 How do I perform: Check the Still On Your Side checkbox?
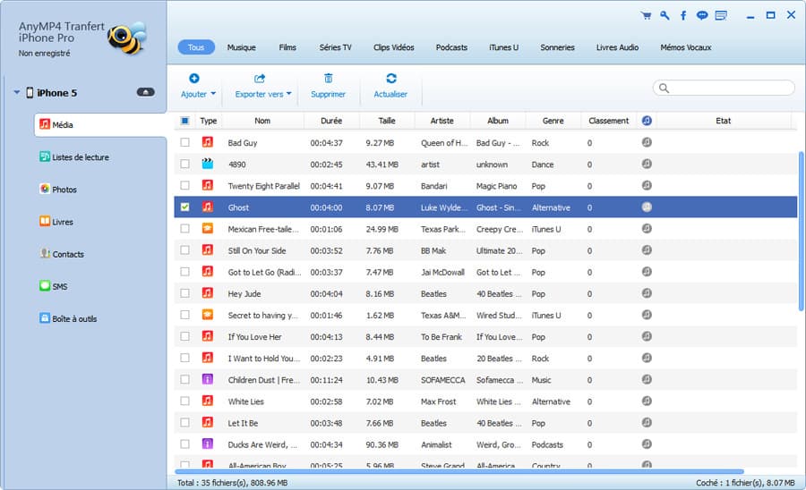point(184,249)
